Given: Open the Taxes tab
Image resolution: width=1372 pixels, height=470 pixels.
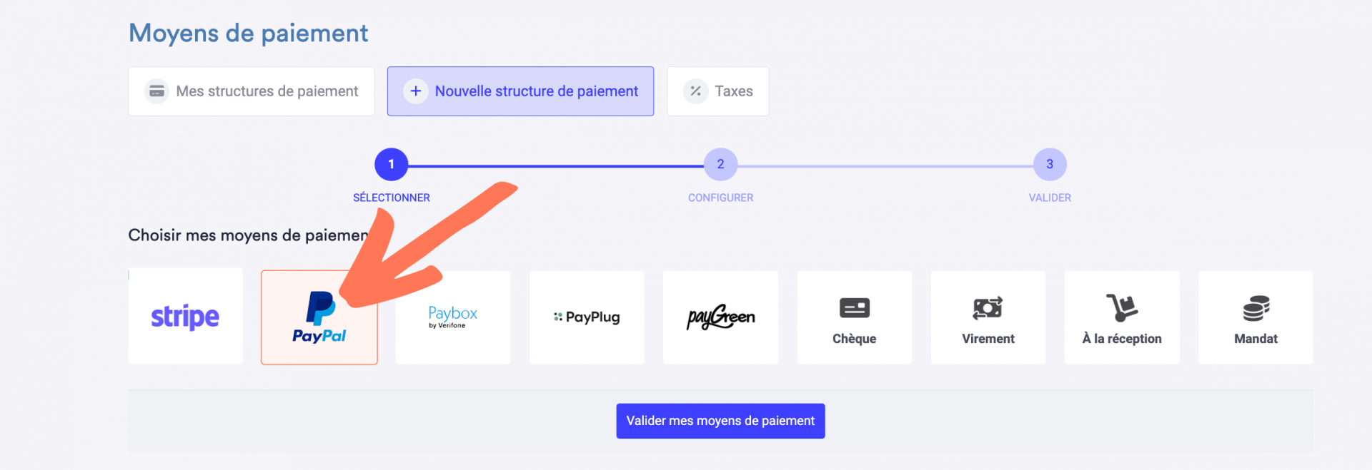Looking at the screenshot, I should [x=718, y=91].
